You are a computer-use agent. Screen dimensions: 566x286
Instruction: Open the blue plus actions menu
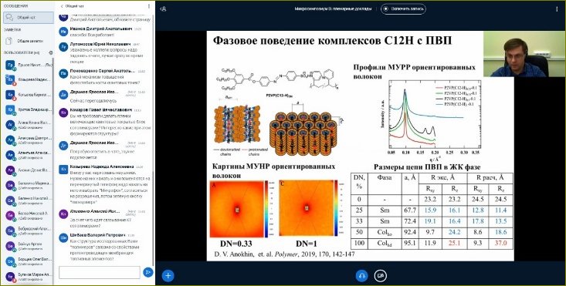point(168,276)
